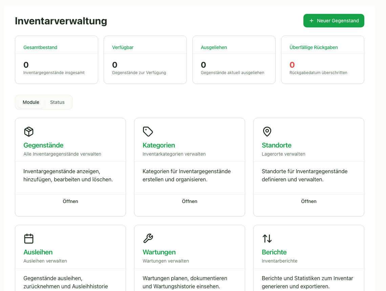Image resolution: width=386 pixels, height=291 pixels.
Task: Click 'Alle Inventargegenstände verwalten' subtitle
Action: click(62, 154)
